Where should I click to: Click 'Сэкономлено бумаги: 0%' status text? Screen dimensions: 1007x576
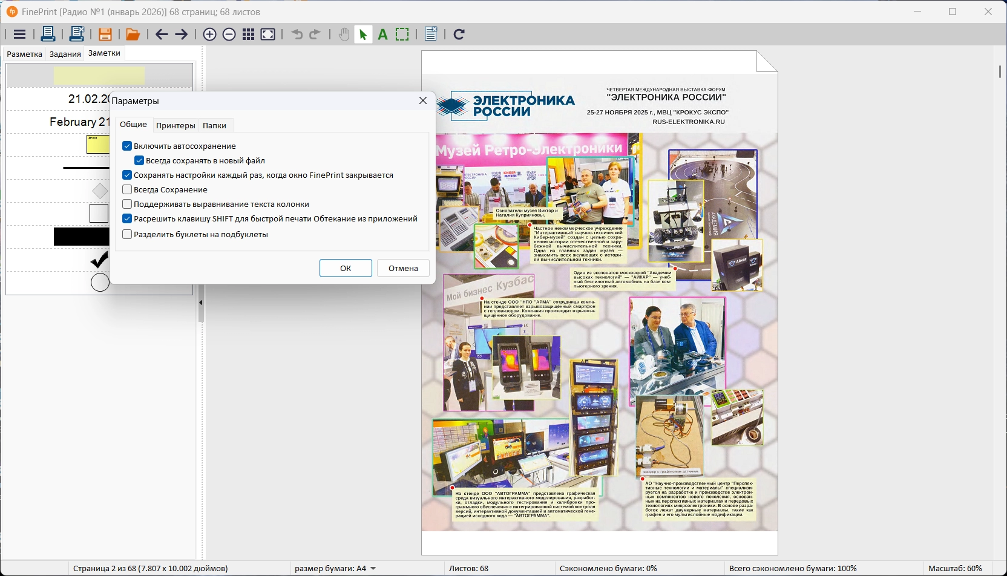[x=608, y=568]
